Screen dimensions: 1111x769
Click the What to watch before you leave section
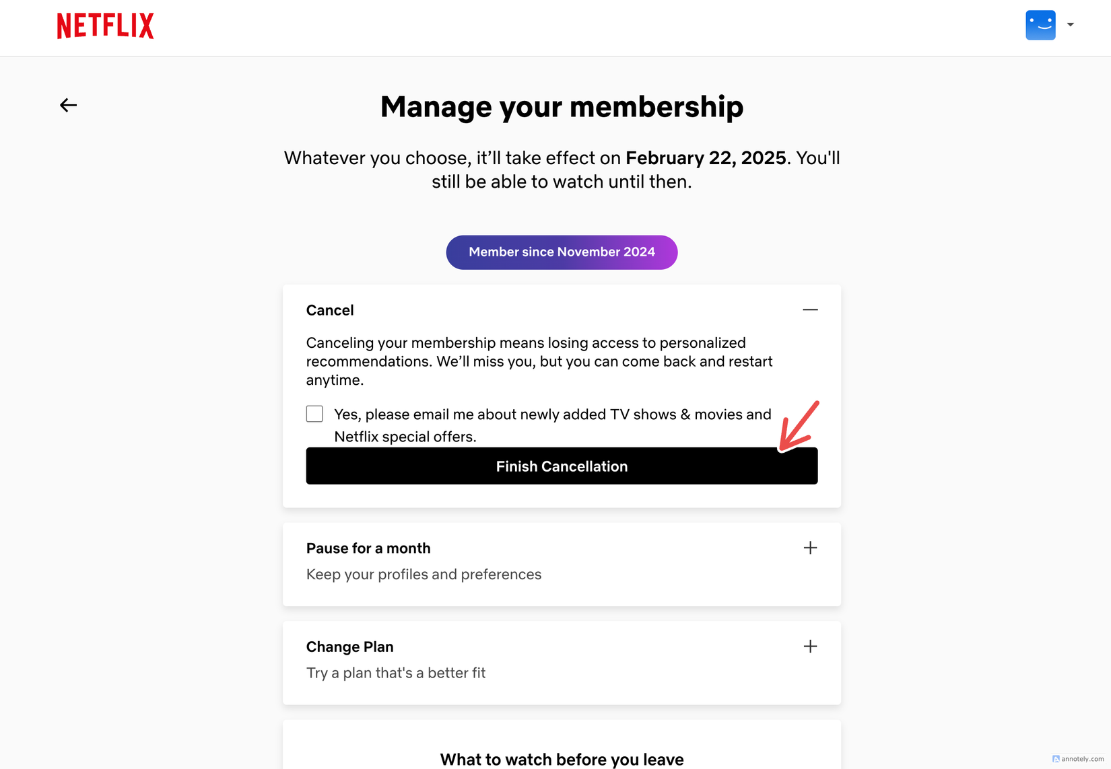coord(562,759)
